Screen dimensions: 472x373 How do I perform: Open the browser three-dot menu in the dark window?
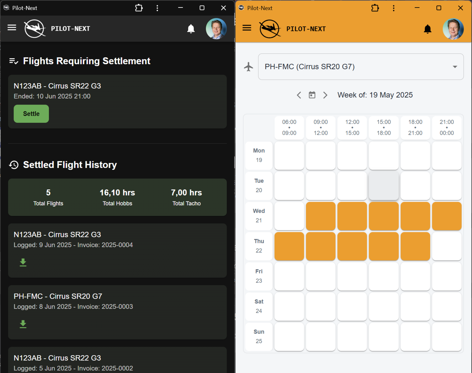click(157, 8)
